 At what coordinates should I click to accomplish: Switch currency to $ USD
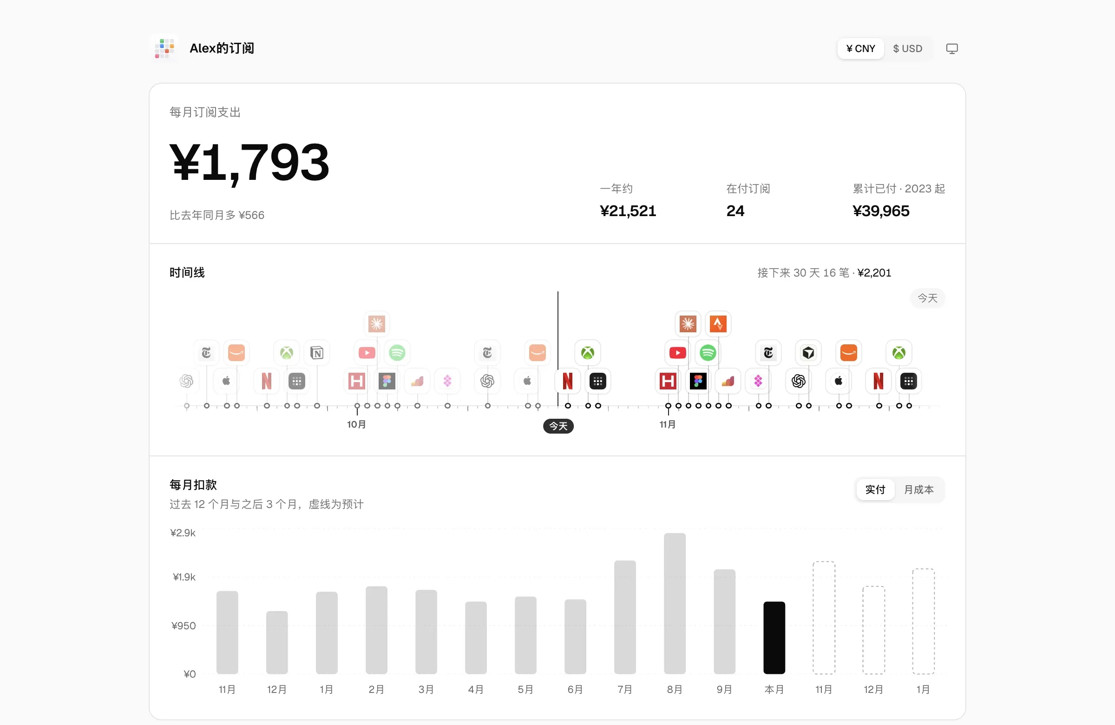[907, 49]
